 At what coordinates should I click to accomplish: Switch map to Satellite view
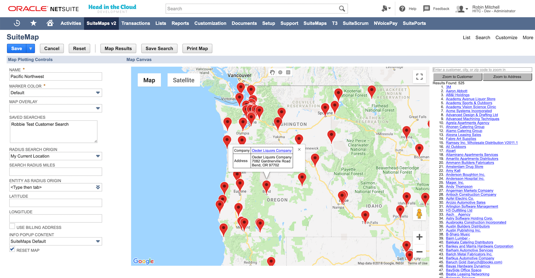(x=184, y=80)
